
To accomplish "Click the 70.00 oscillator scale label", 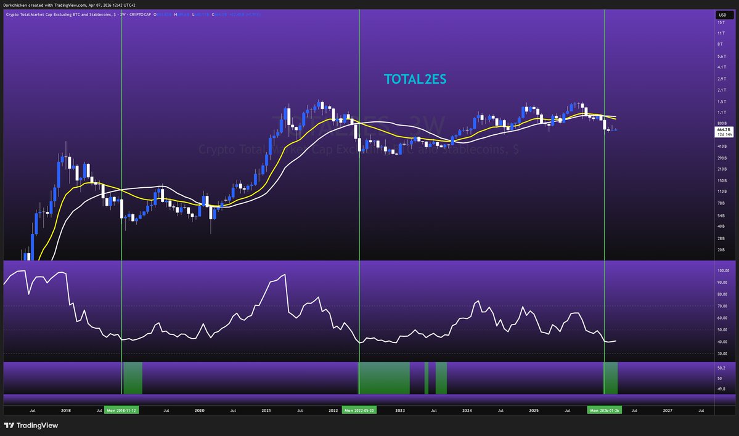I will point(722,306).
